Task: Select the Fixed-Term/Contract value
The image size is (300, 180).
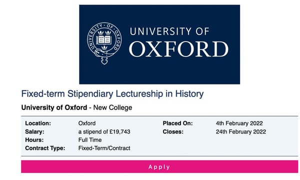Action: coord(104,148)
